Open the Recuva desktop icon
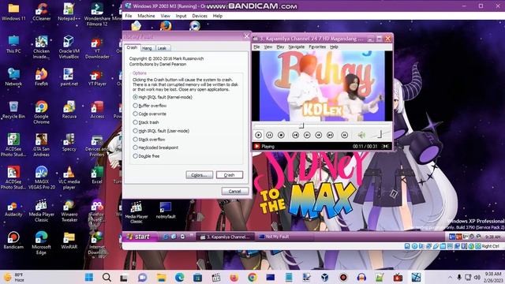 coord(69,110)
